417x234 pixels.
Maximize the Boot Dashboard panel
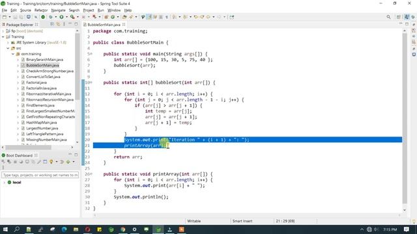coord(76,155)
